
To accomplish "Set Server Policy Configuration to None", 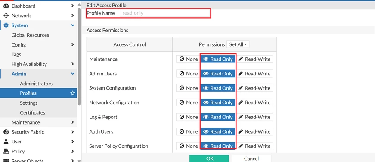I will [189, 146].
